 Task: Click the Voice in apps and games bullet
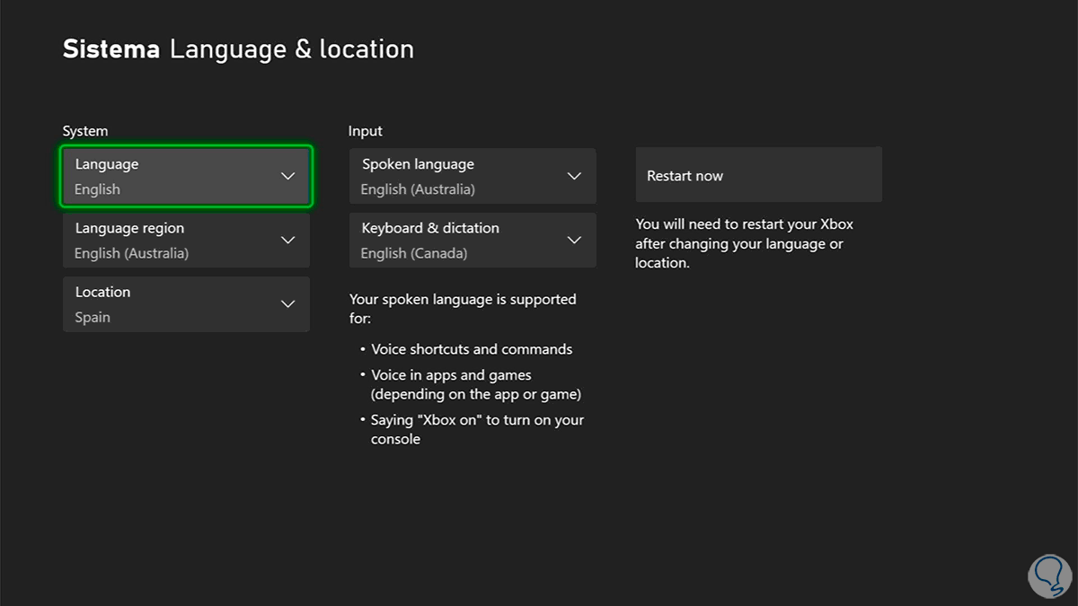coord(475,384)
